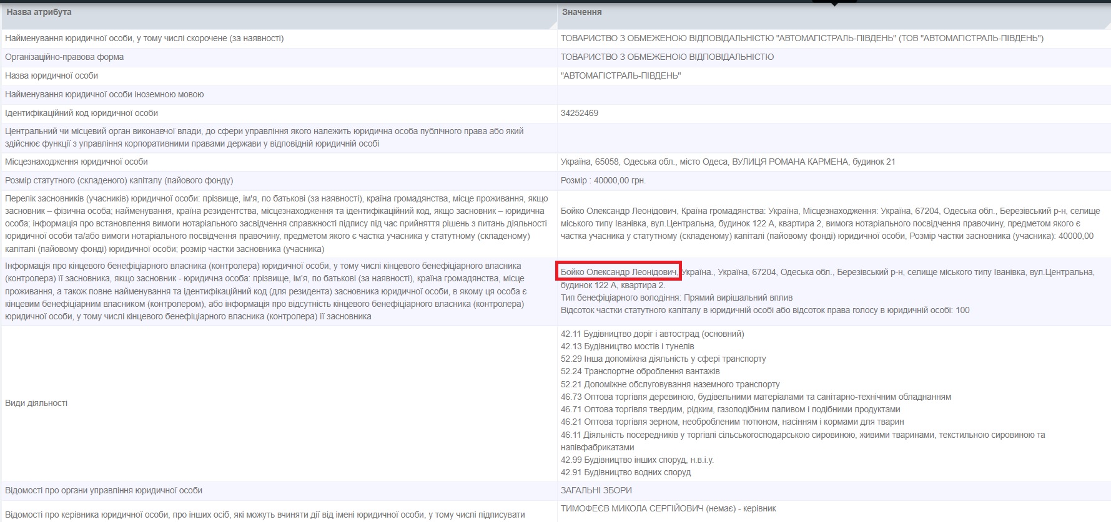This screenshot has height=522, width=1111.
Task: Select value 'ЗАГАЛЬНІ ЗБОРИ'
Action: [596, 490]
